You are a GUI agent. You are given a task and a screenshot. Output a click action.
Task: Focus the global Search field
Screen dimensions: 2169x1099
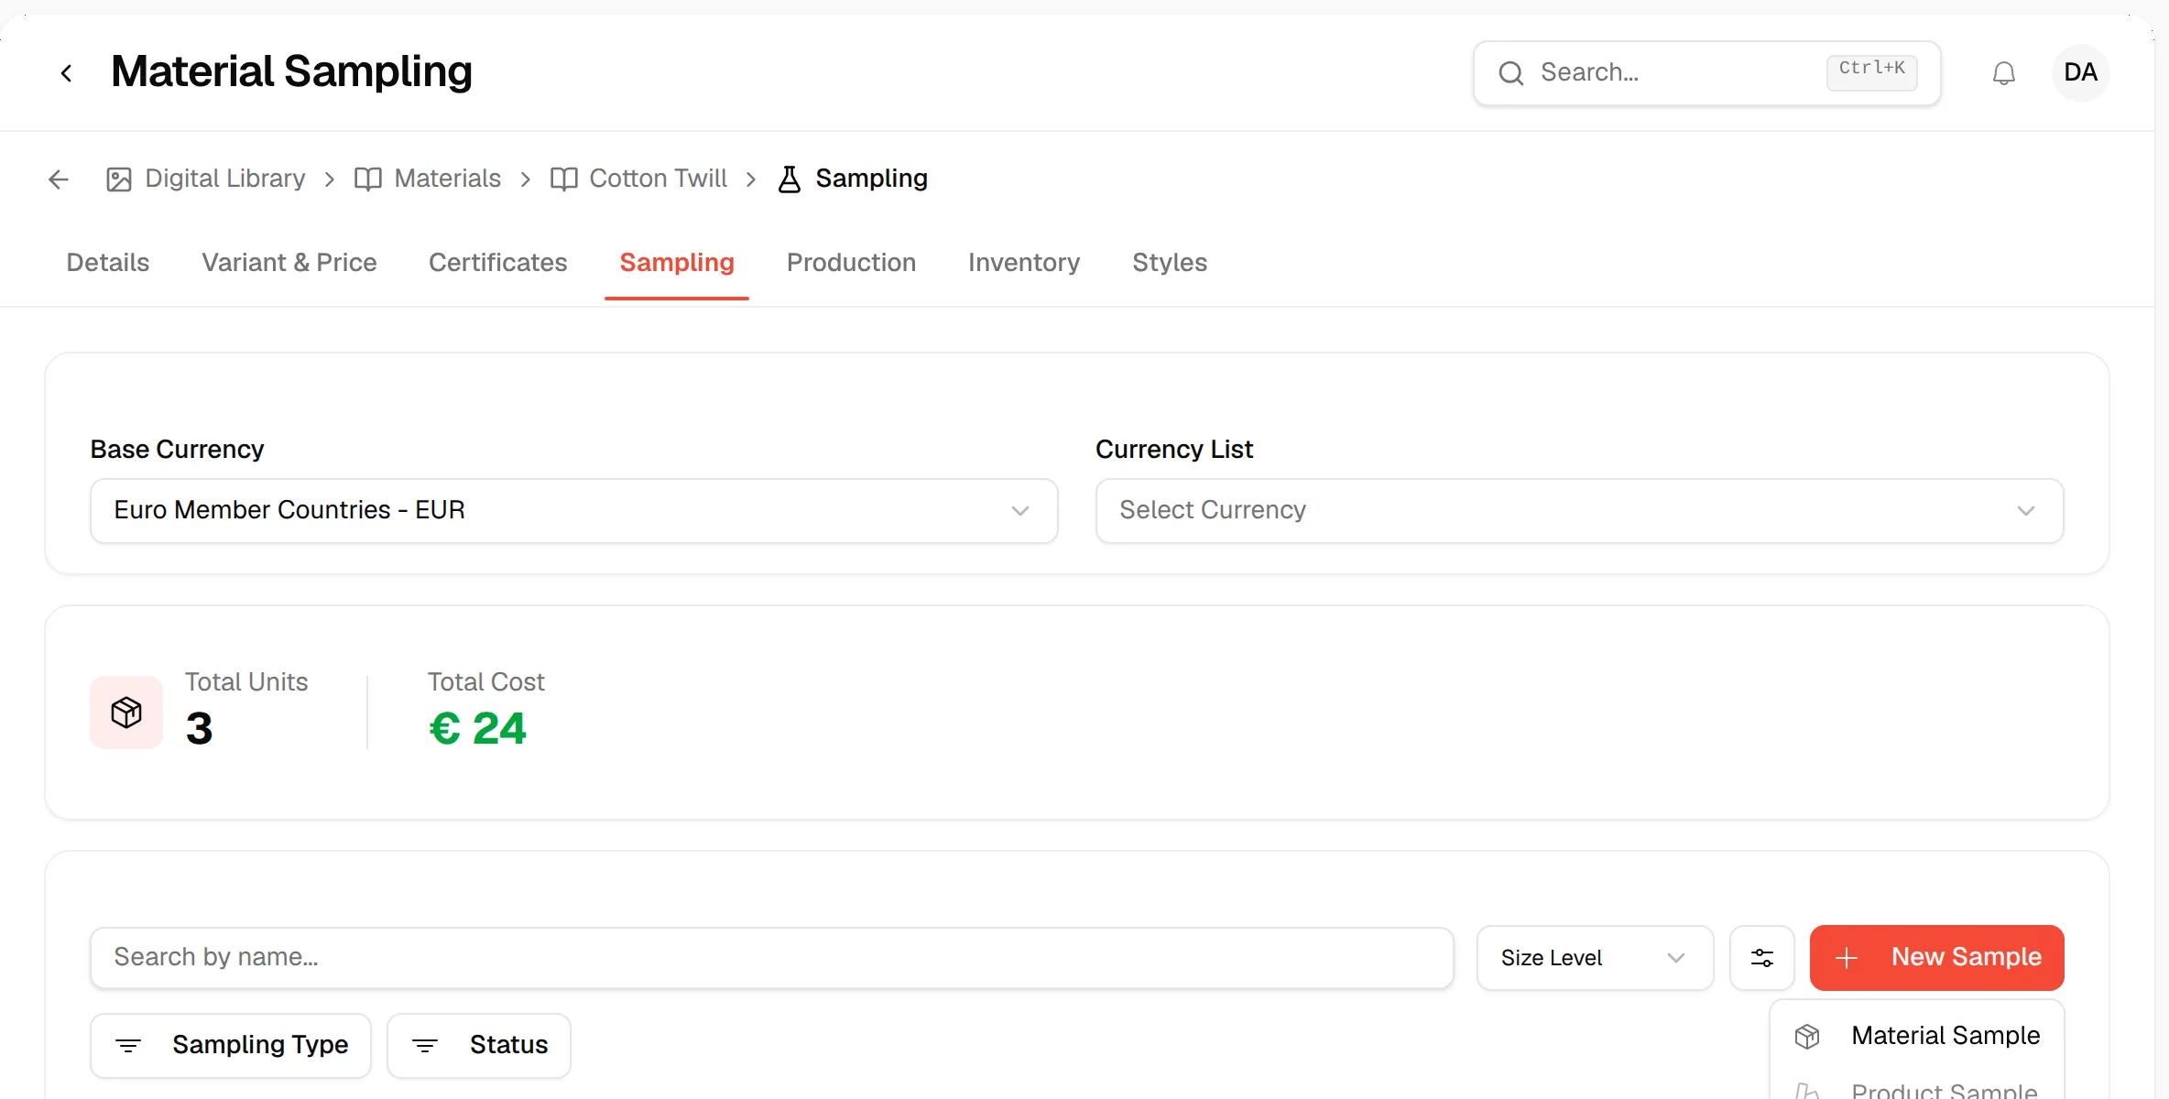click(1707, 73)
